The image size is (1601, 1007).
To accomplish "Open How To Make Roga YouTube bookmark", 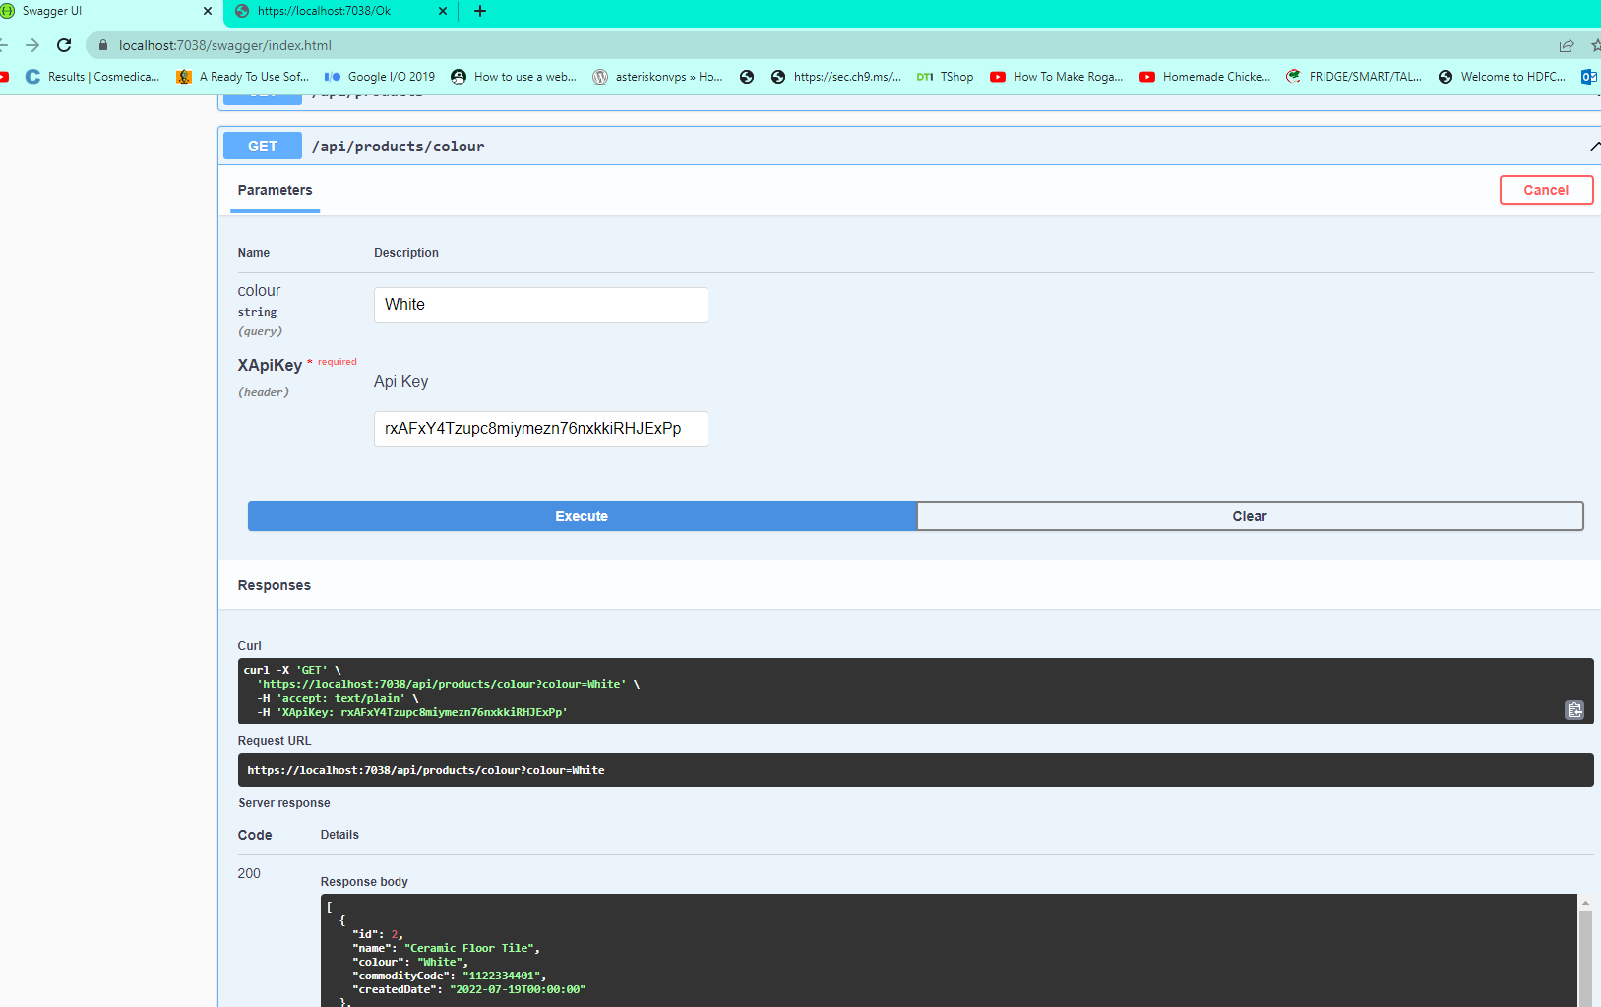I will (1056, 77).
